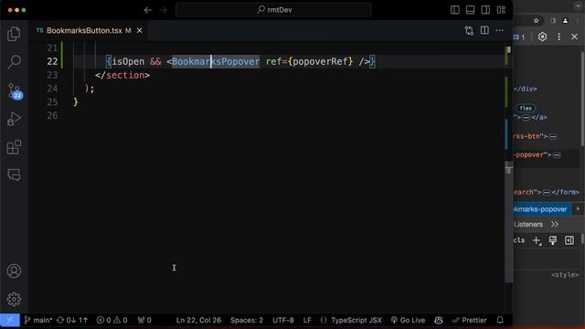Show more DevTools sidebar tabs chevron
585x329 pixels.
555,224
